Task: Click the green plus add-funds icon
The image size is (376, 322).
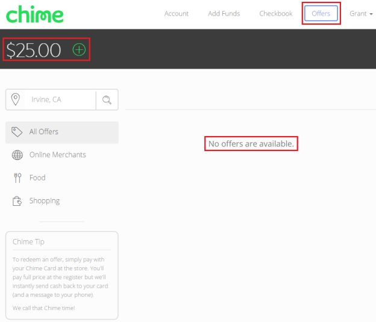Action: (79, 49)
